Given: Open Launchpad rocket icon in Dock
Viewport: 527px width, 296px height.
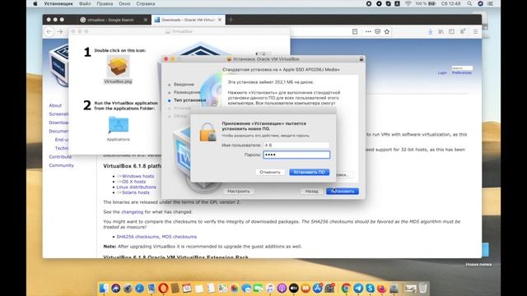Looking at the screenshot, I should (x=128, y=288).
